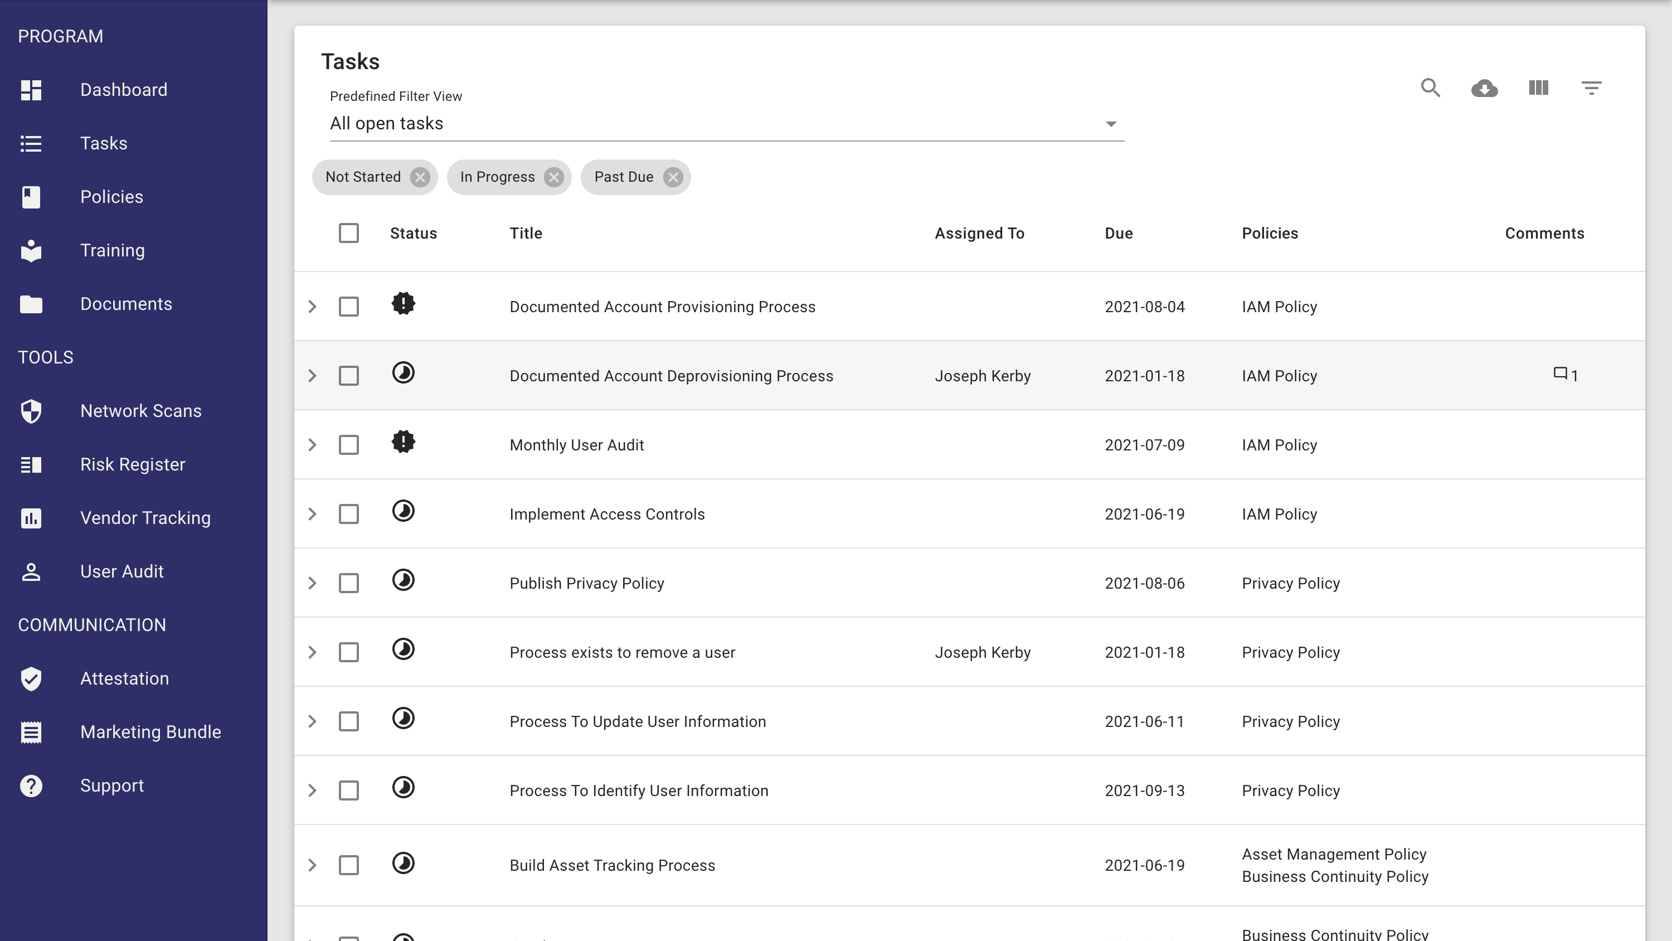
Task: Open the Predefined Filter View dropdown
Action: point(727,124)
